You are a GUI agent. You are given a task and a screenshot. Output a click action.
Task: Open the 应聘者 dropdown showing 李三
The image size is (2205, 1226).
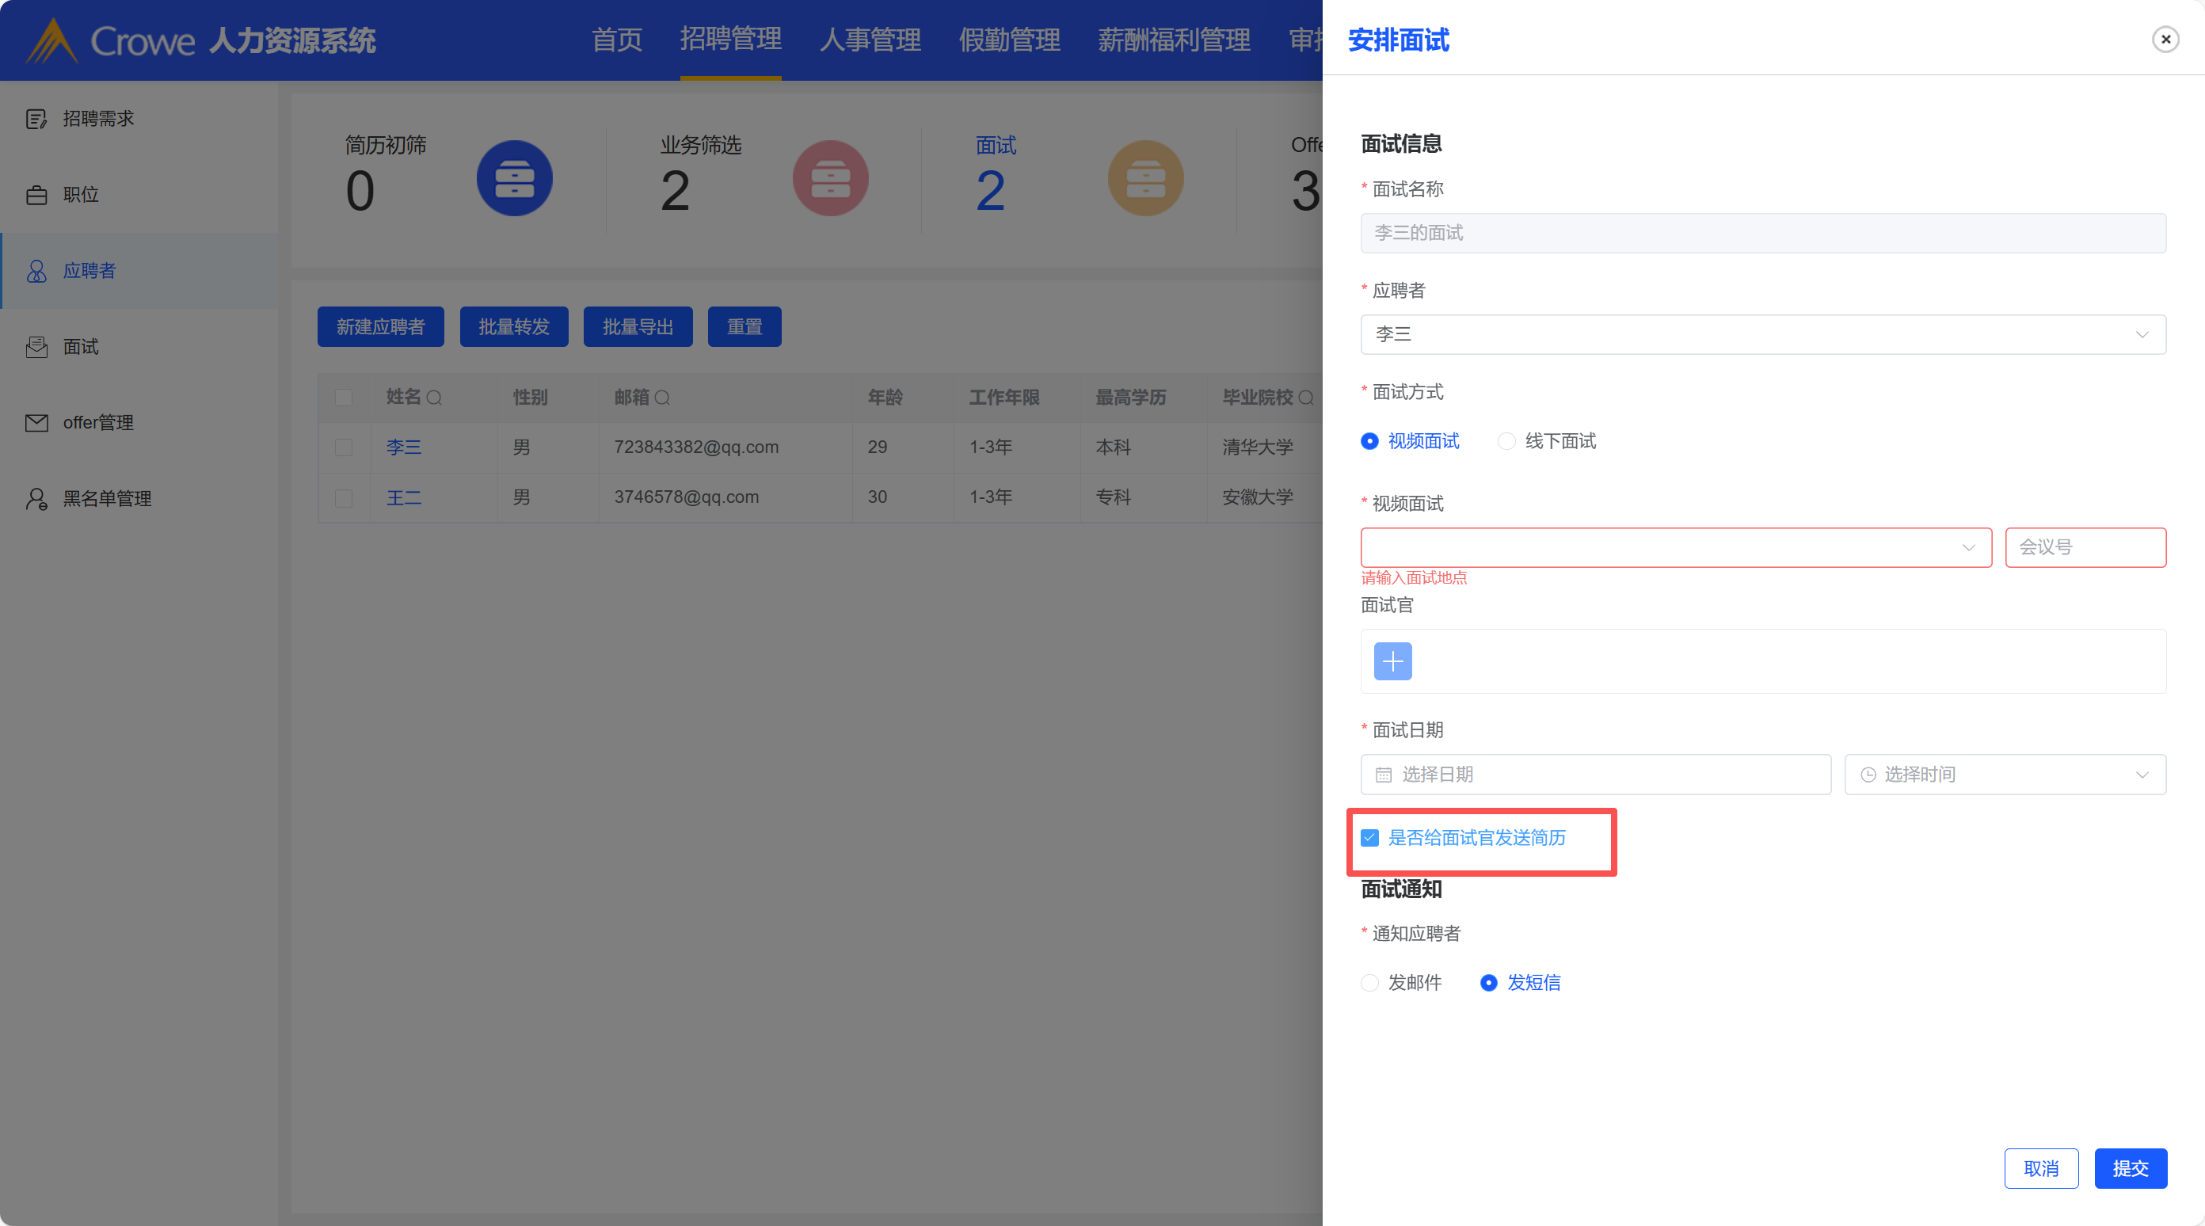click(x=1762, y=334)
